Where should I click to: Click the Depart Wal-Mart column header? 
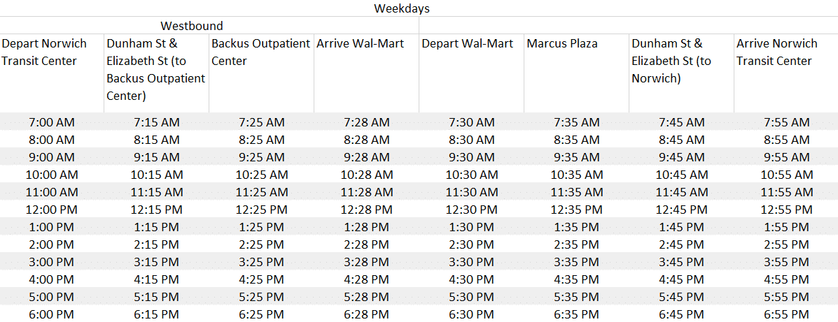(471, 73)
